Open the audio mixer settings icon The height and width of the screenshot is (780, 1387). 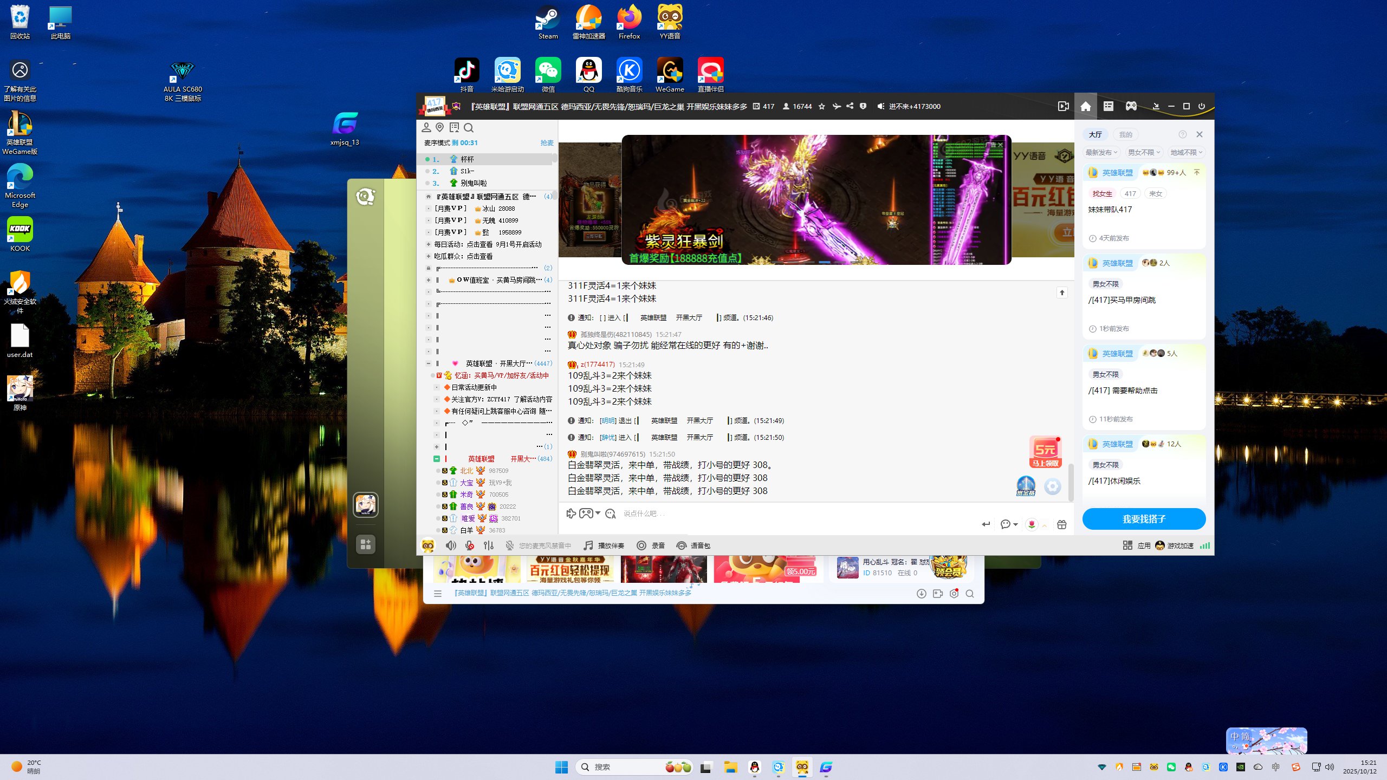[x=489, y=545]
